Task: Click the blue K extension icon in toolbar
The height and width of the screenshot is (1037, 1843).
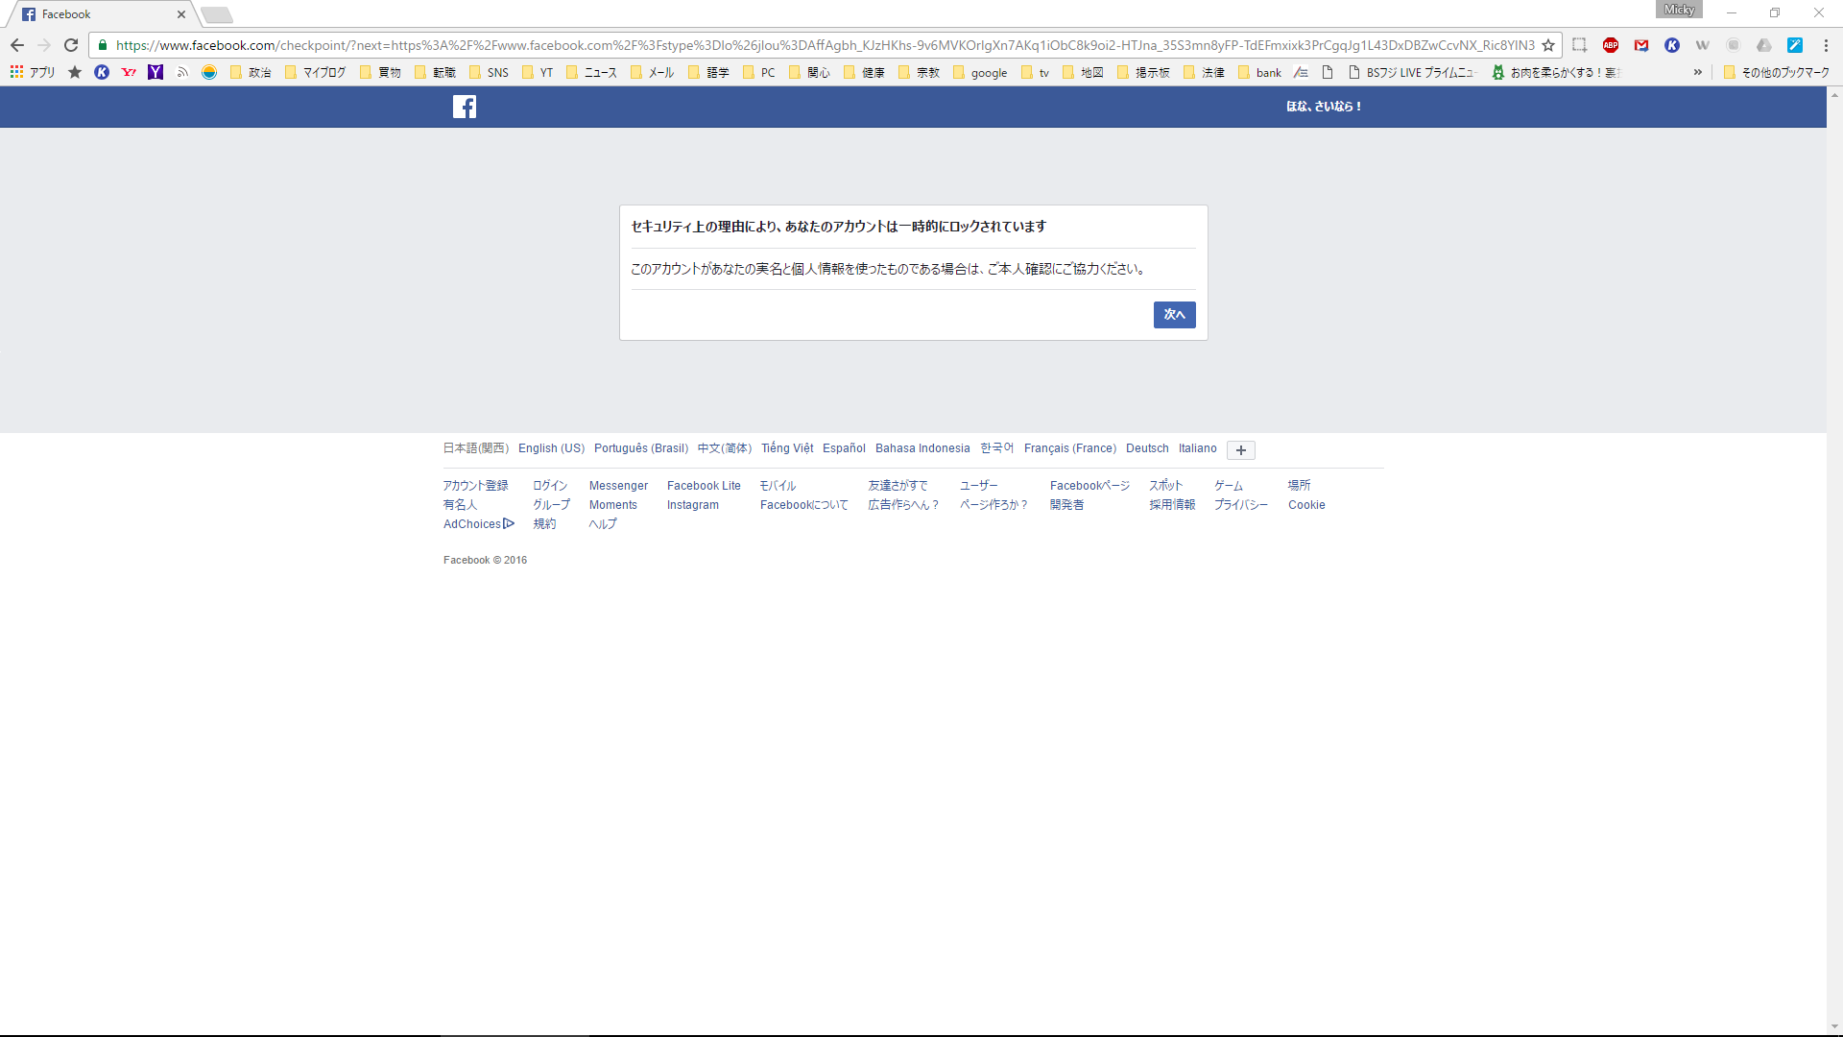Action: [1672, 45]
